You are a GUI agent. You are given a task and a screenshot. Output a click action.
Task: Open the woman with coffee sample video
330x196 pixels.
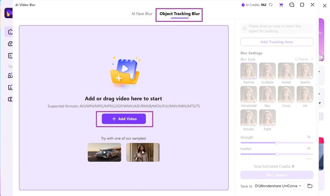pos(143,152)
